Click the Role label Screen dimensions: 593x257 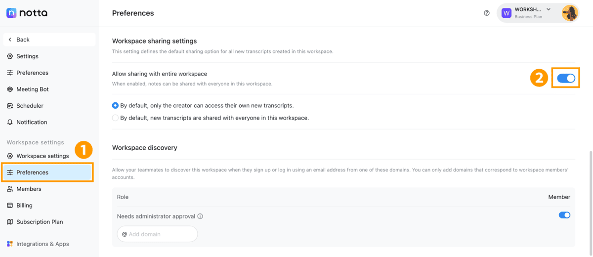(x=123, y=197)
